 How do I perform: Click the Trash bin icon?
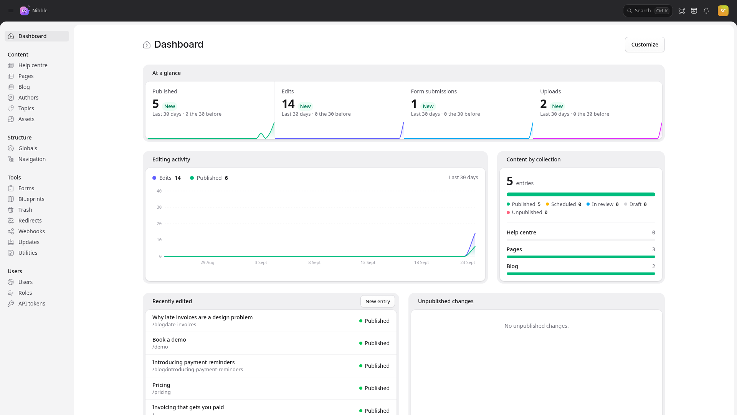[11, 210]
